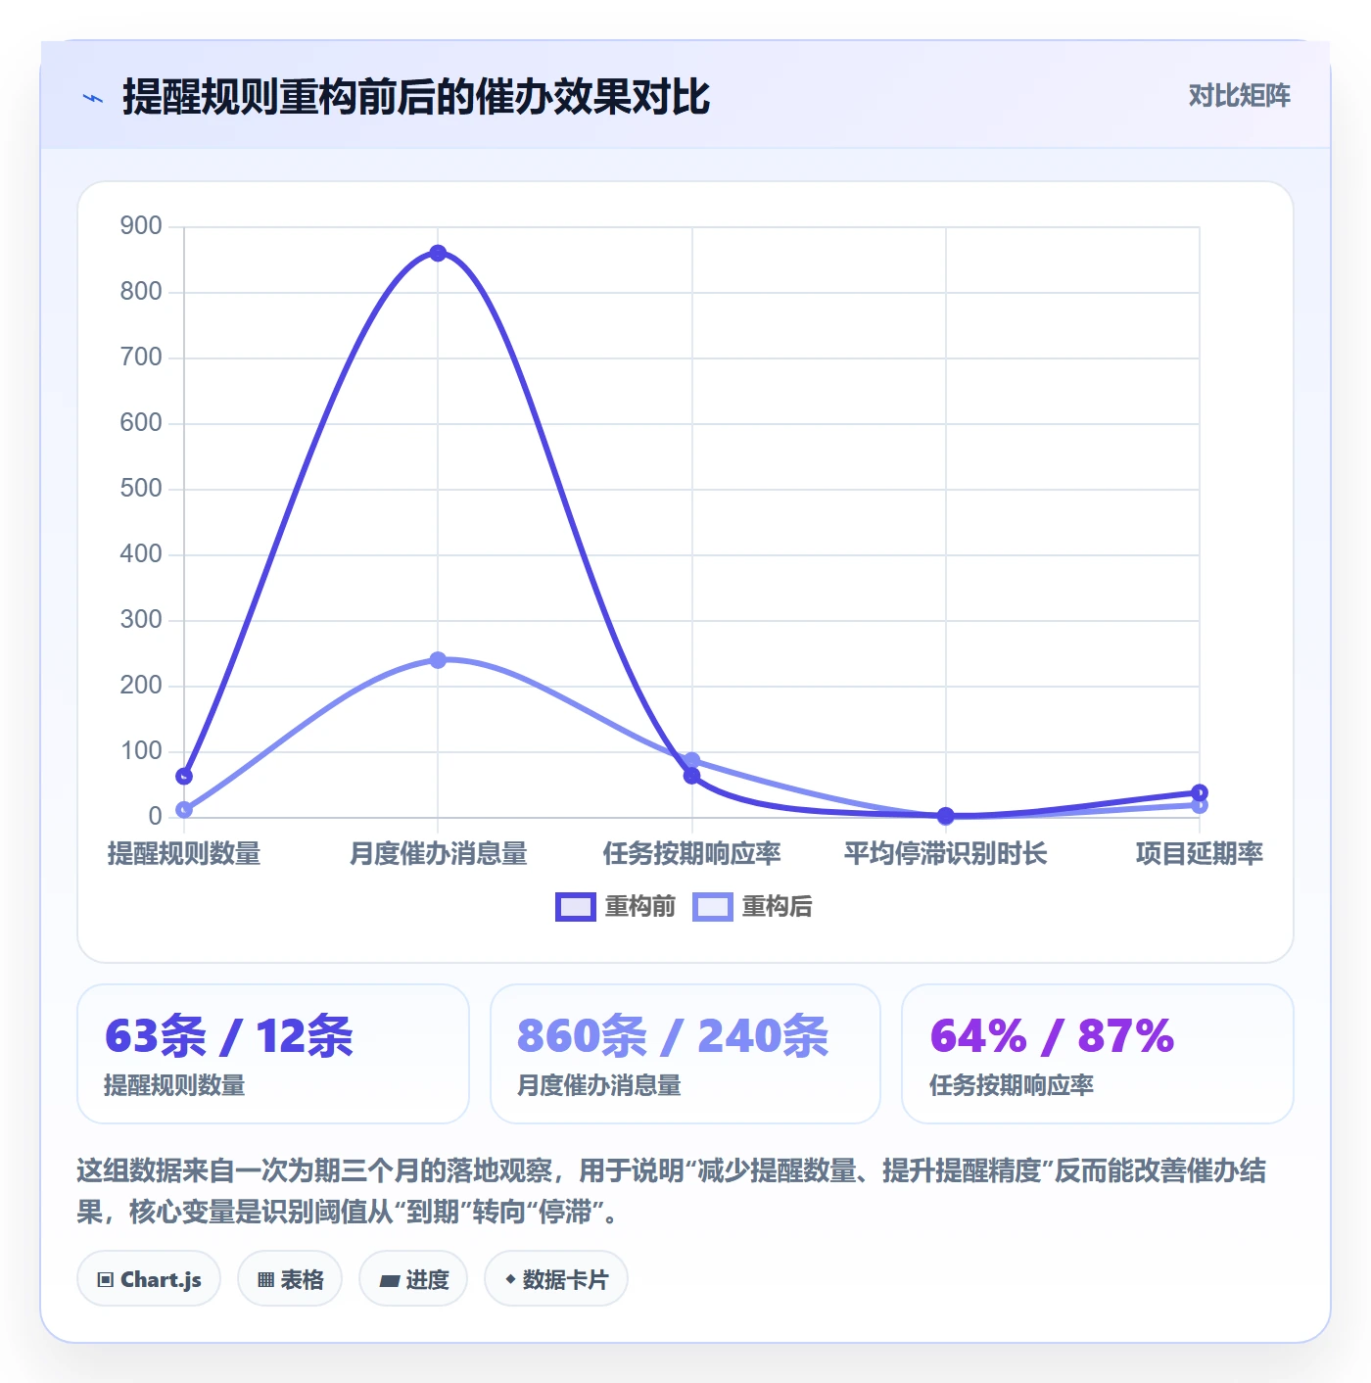Image resolution: width=1371 pixels, height=1383 pixels.
Task: Click the 100 y-axis value
Action: 141,751
